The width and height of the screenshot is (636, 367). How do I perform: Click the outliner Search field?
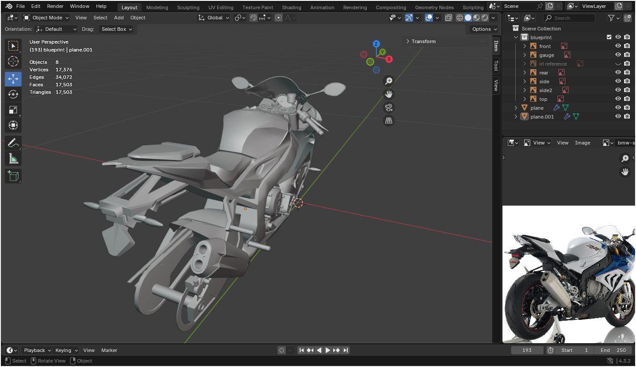pyautogui.click(x=569, y=18)
